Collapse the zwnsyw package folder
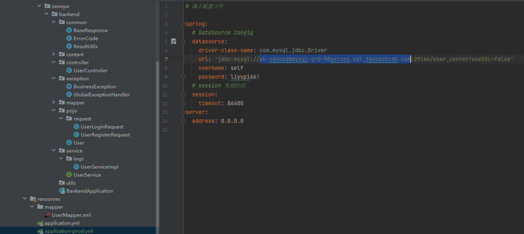This screenshot has height=234, width=524. point(39,6)
